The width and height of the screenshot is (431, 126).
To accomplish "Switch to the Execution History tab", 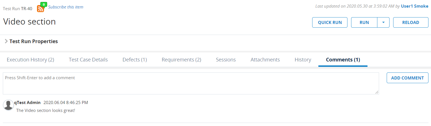I will tap(30, 60).
